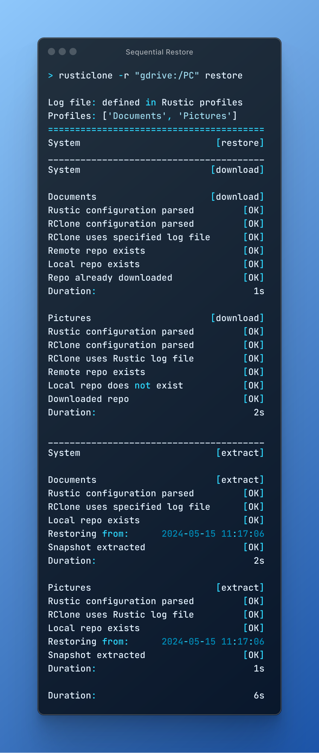The width and height of the screenshot is (319, 753).
Task: Click the highlighted 'in' word in Log file line
Action: coord(151,102)
